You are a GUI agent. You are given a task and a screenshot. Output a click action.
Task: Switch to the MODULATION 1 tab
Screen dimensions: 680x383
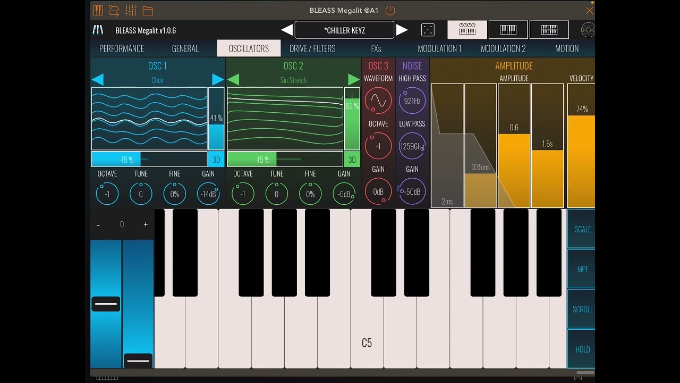click(x=439, y=48)
